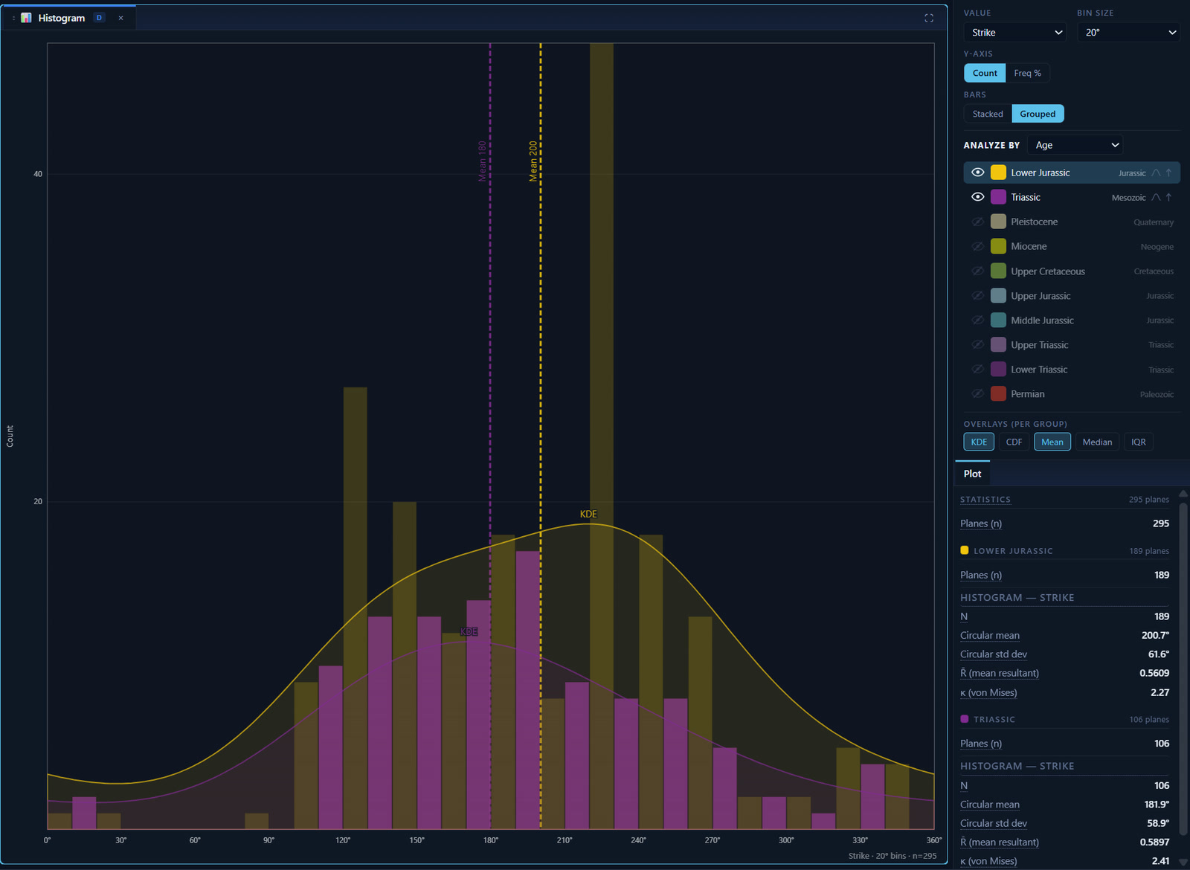The height and width of the screenshot is (870, 1190).
Task: Click the yellow 'Mean 200' marker label
Action: point(533,161)
